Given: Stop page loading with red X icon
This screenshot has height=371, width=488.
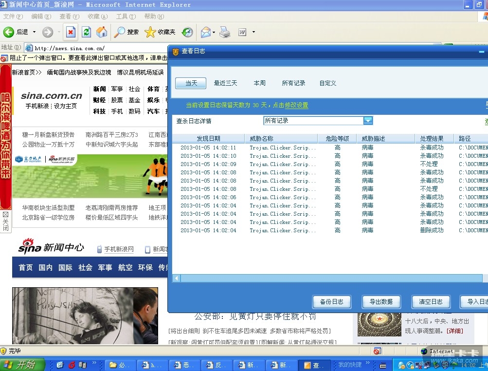Looking at the screenshot, I should click(x=71, y=32).
